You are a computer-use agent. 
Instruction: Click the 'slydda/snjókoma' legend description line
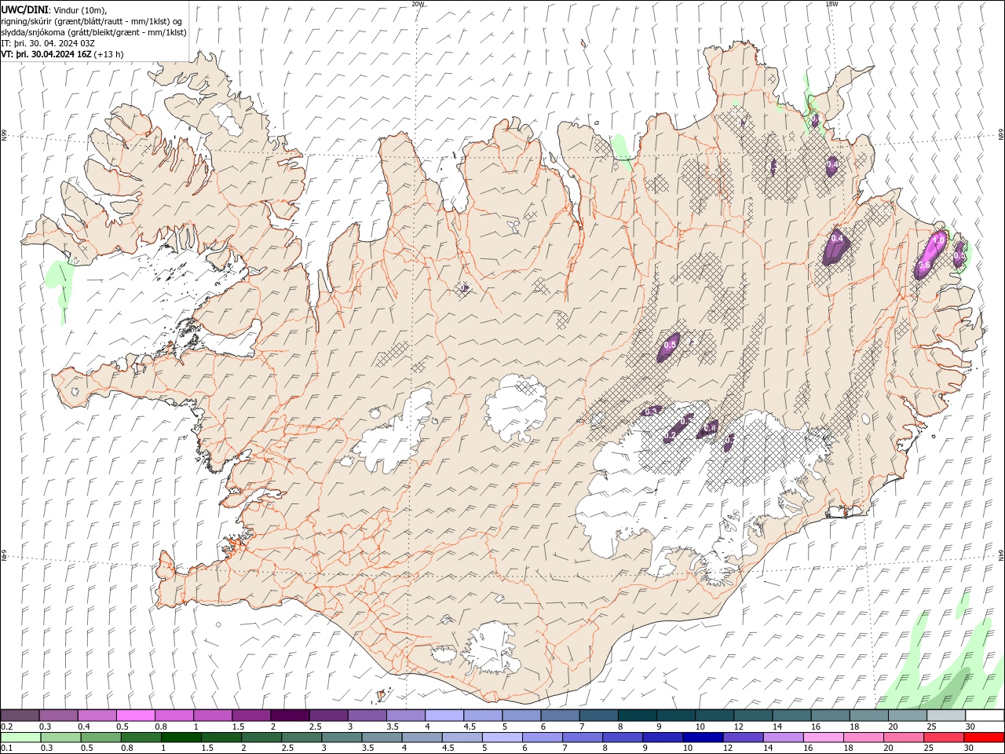(x=94, y=32)
